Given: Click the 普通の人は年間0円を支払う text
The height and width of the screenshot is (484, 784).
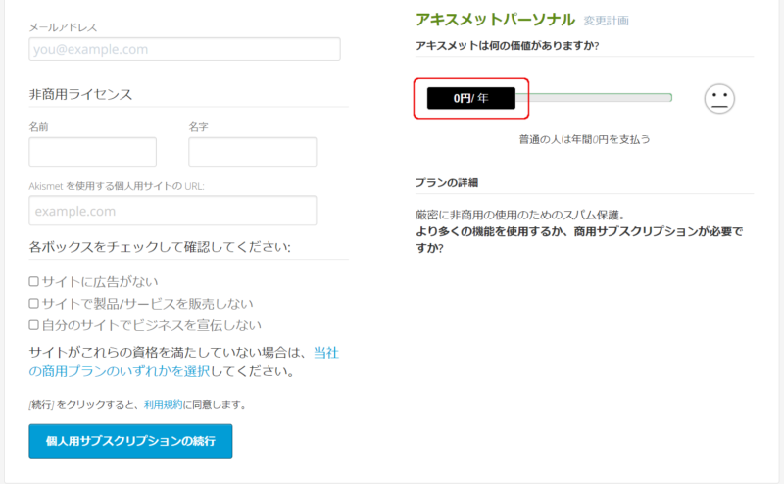Looking at the screenshot, I should pos(584,139).
